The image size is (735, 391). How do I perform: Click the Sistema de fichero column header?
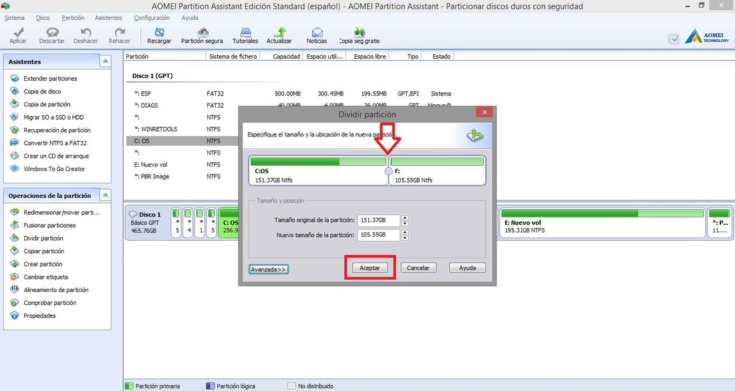[233, 56]
